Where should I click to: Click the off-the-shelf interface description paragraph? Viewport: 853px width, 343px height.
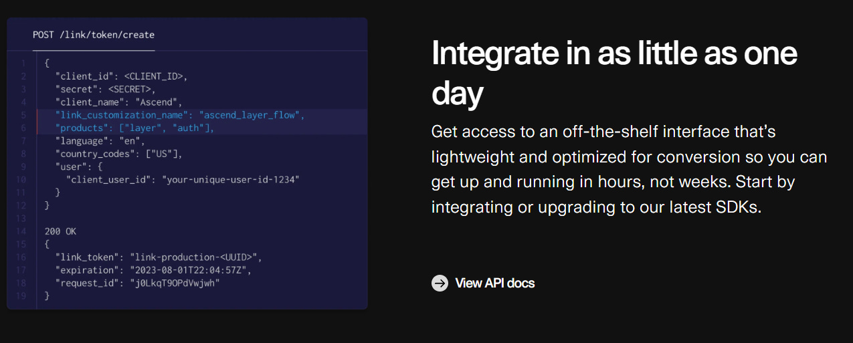[x=630, y=169]
